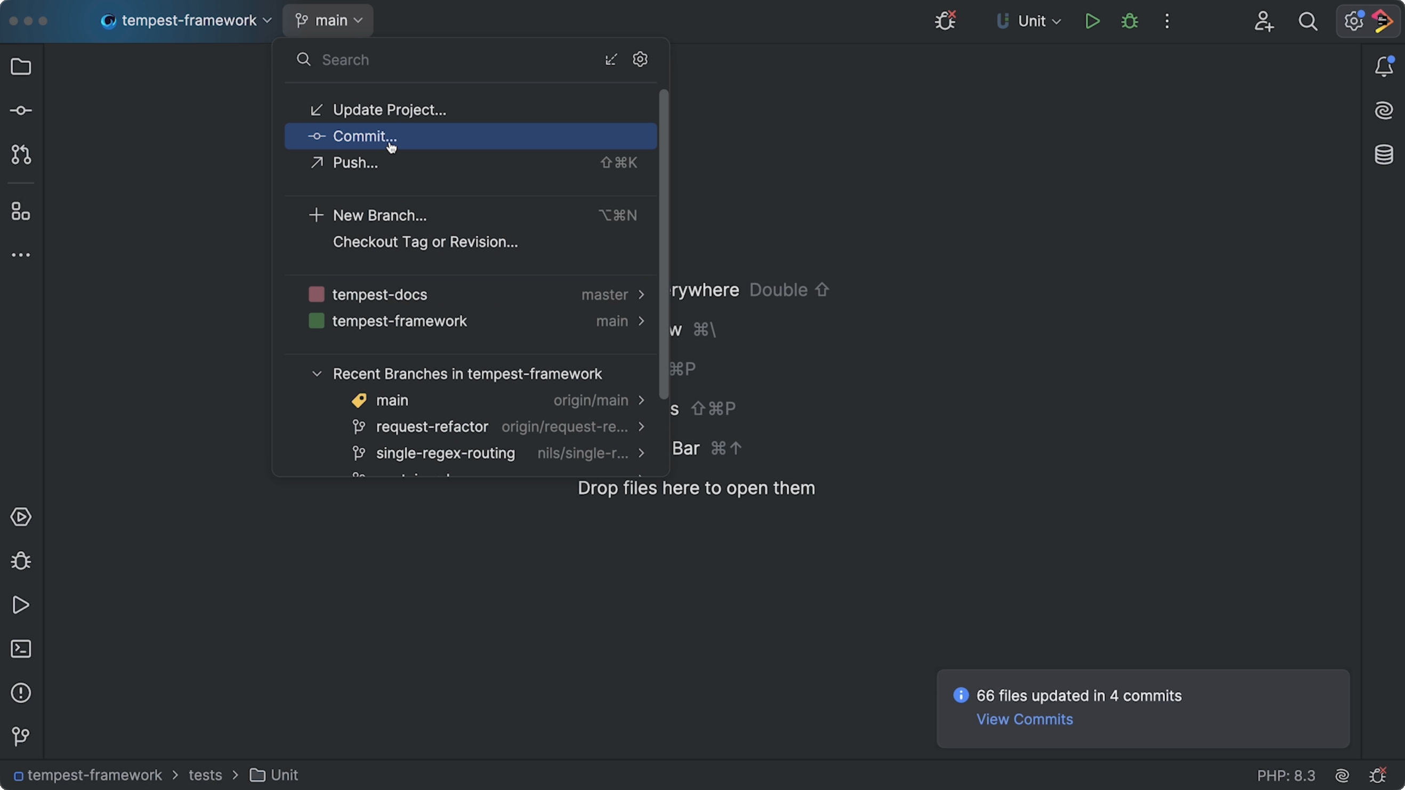This screenshot has width=1405, height=790.
Task: Click the JetBrains toolbox colorful icon
Action: click(1384, 21)
